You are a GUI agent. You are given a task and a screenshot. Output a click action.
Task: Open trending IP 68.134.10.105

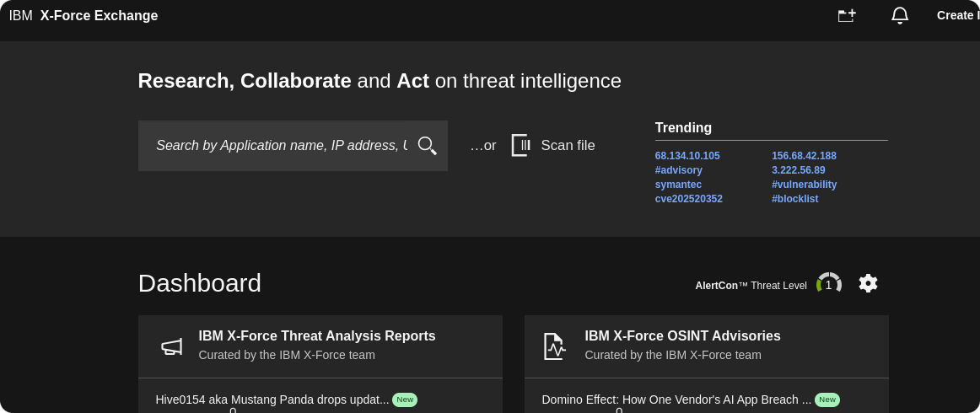click(x=687, y=156)
